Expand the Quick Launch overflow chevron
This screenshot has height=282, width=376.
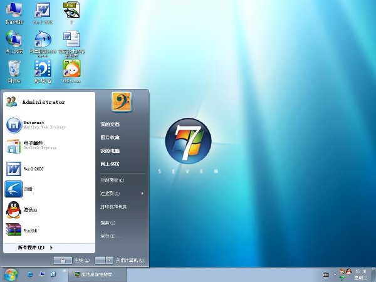click(x=65, y=271)
